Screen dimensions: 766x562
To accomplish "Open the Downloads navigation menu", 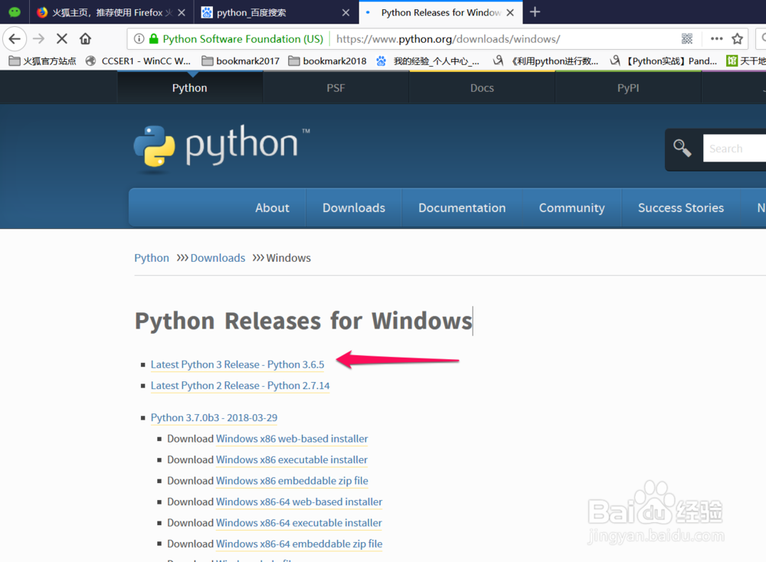I will pos(353,207).
